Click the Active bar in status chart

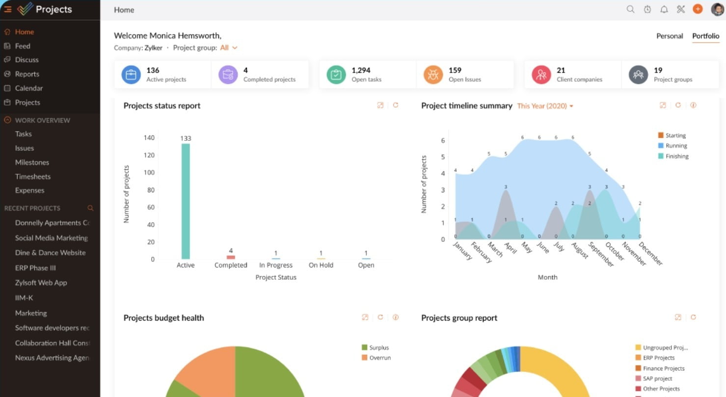tap(186, 201)
